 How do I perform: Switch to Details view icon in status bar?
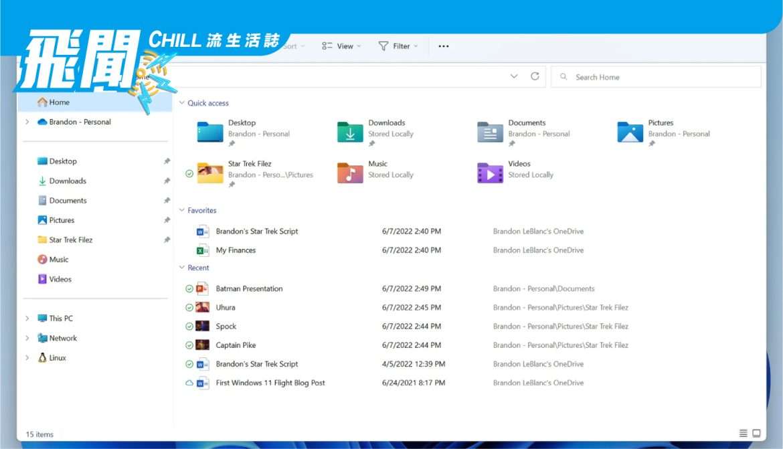[x=743, y=433]
